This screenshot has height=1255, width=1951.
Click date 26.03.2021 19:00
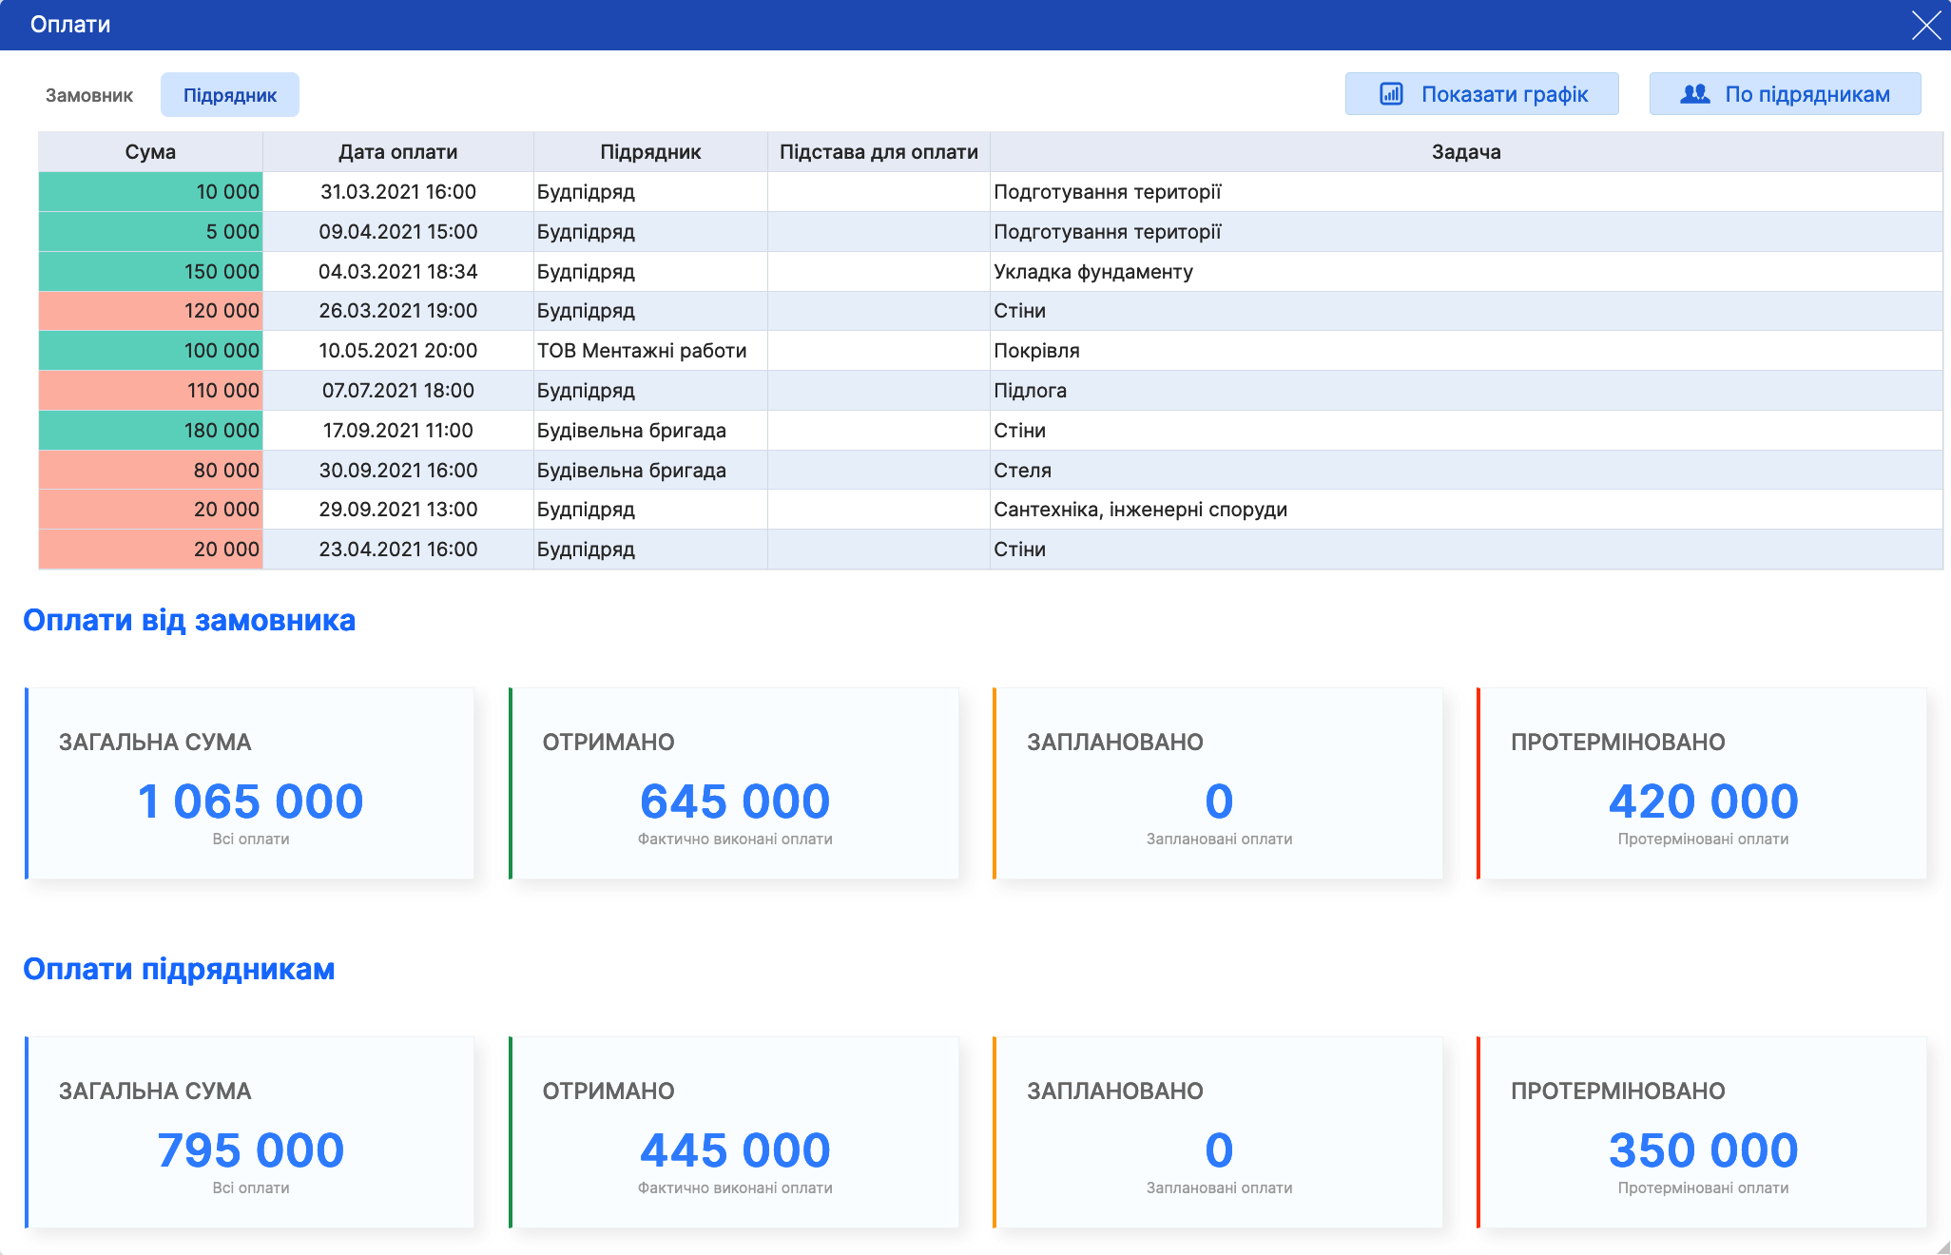click(x=397, y=311)
